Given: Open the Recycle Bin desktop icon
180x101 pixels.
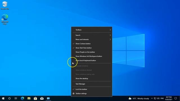Looking at the screenshot, I should click(5, 5).
